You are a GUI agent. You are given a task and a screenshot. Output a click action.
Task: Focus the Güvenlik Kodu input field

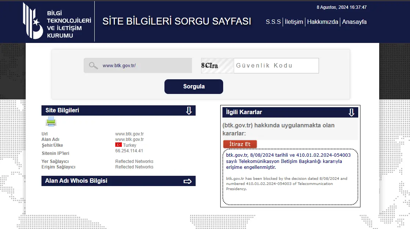point(276,66)
